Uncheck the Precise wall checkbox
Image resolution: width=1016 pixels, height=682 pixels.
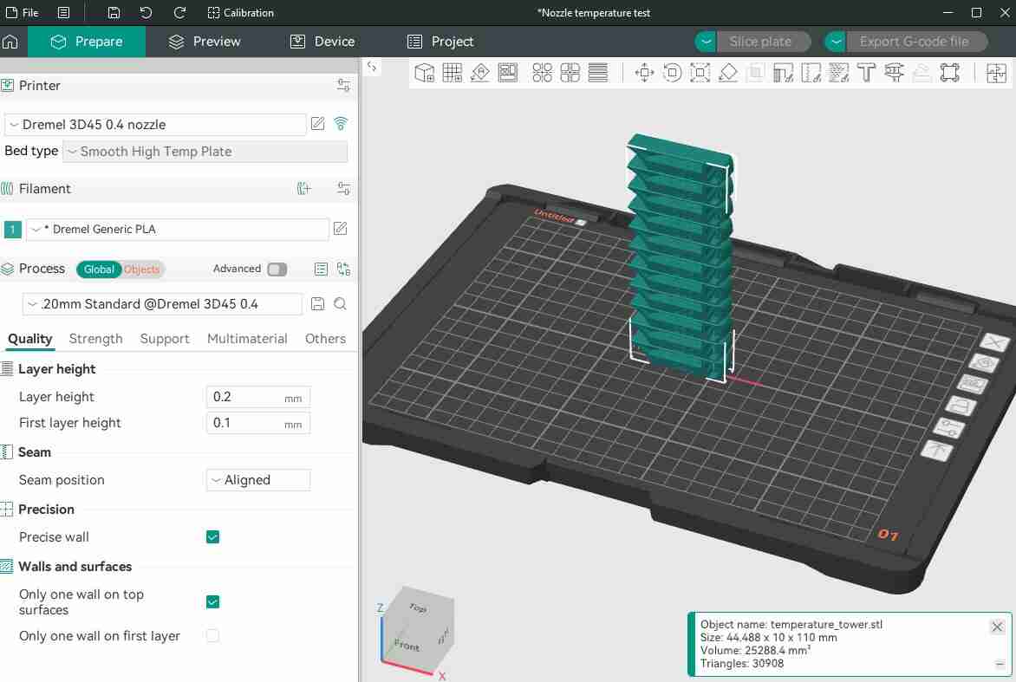click(x=212, y=537)
